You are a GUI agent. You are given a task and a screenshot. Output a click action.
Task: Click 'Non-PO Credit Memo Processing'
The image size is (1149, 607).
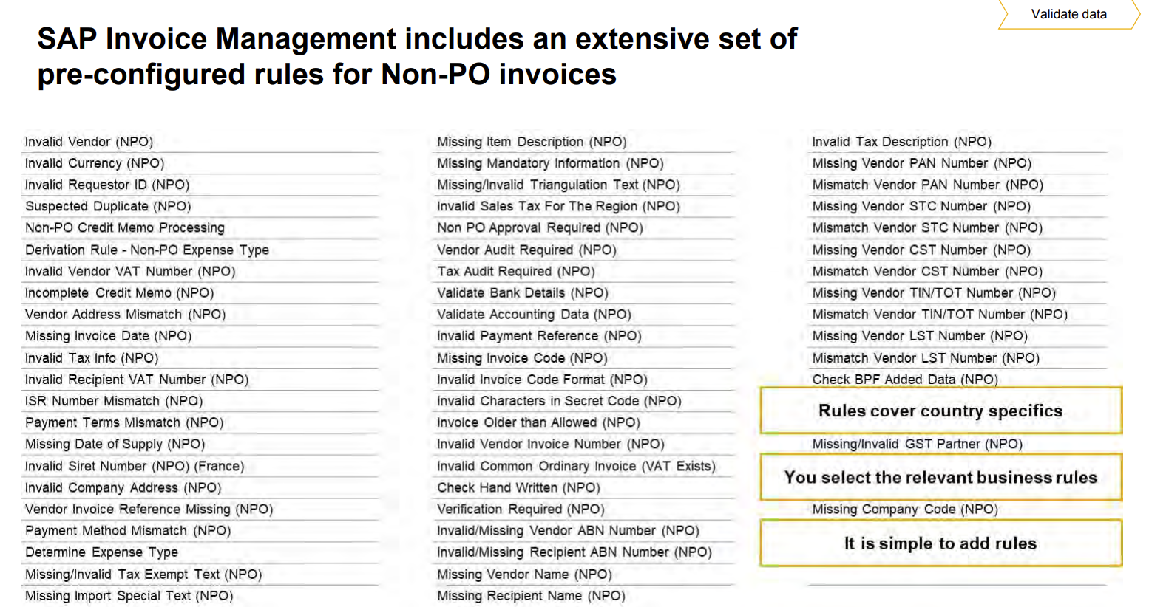point(125,227)
